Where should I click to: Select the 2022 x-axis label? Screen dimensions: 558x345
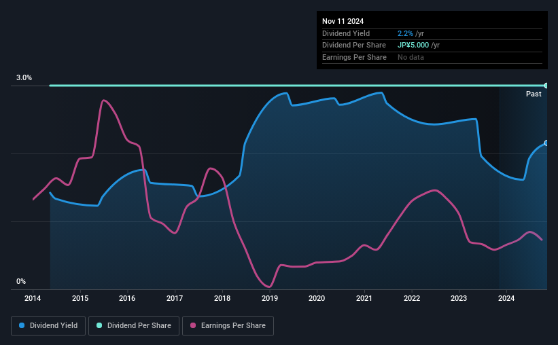tap(412, 298)
